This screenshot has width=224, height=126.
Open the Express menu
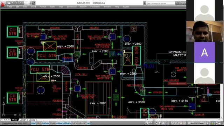[126, 7]
